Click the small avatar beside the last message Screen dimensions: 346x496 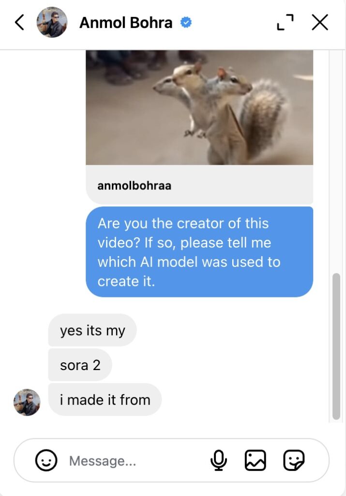(27, 402)
